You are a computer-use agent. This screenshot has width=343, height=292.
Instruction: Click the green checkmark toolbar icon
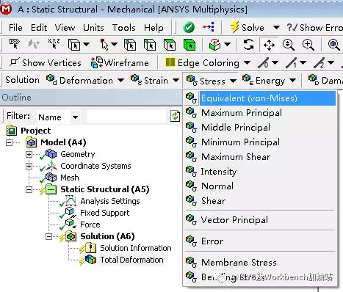tap(189, 27)
